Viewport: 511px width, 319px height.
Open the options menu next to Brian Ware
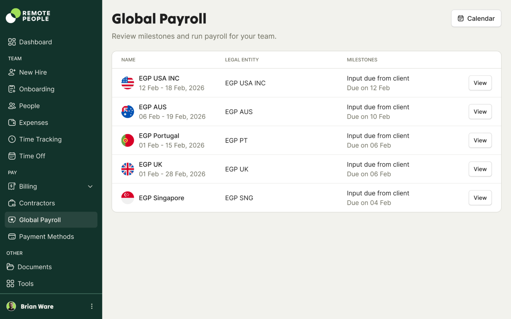[91, 306]
